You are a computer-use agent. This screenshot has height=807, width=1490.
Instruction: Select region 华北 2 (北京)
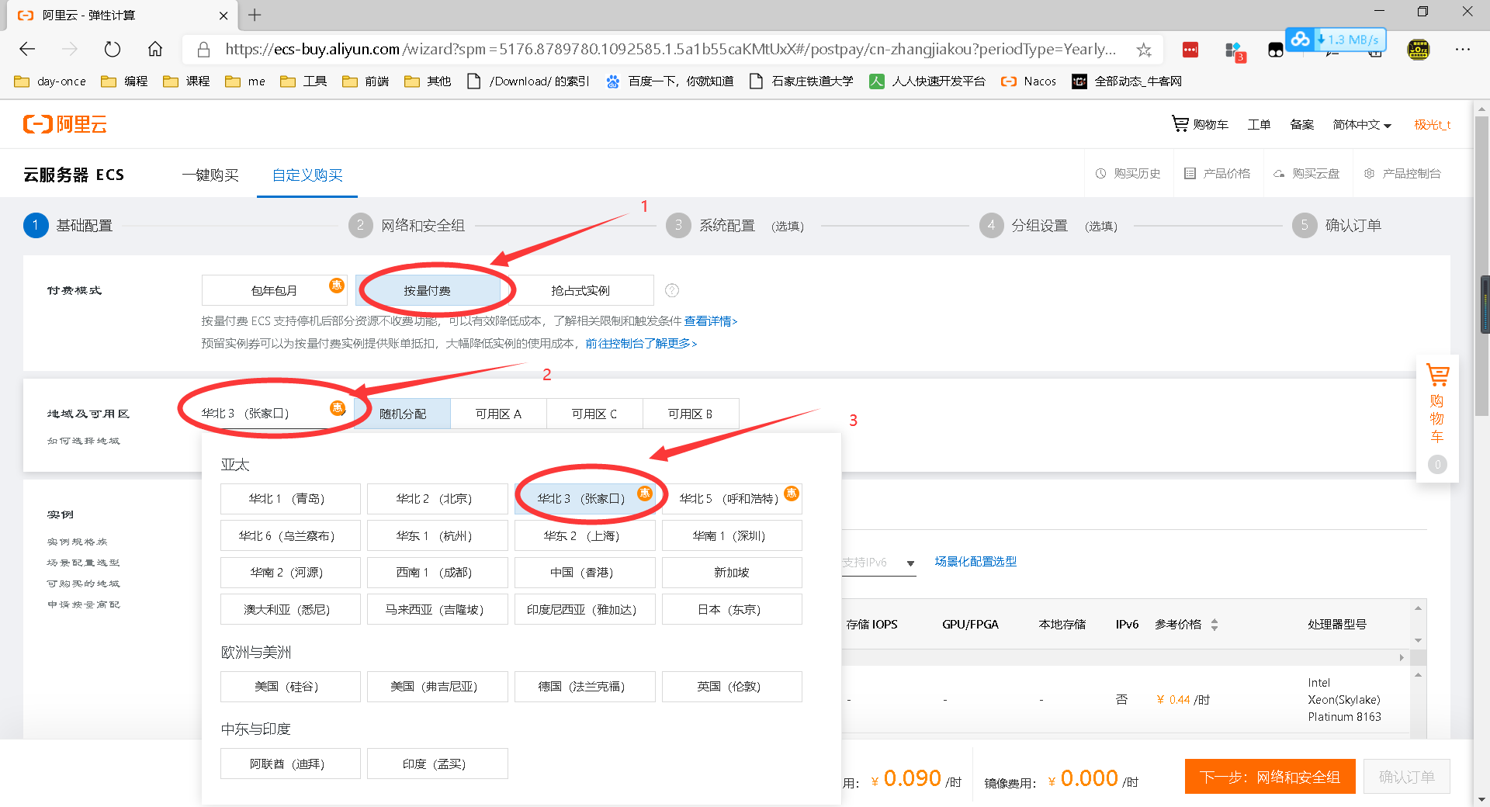[438, 499]
